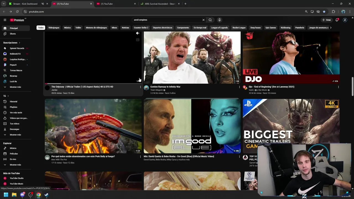
Task: Select the League of Legends filter chip
Action: coord(219,28)
